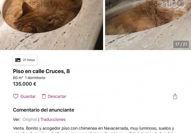The image size is (191, 133).
Task: Click the 60 m² 1 dormitorio details line
Action: (x=29, y=78)
